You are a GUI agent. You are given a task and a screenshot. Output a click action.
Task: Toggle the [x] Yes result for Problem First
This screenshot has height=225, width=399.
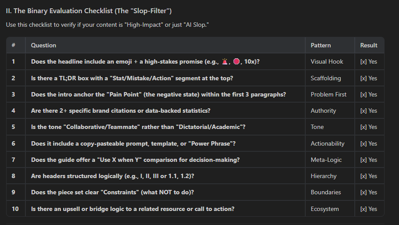tap(368, 94)
